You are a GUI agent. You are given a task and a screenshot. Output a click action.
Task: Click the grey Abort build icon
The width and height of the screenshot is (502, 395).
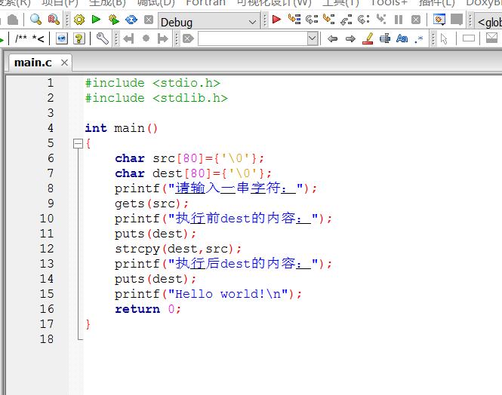[x=149, y=20]
